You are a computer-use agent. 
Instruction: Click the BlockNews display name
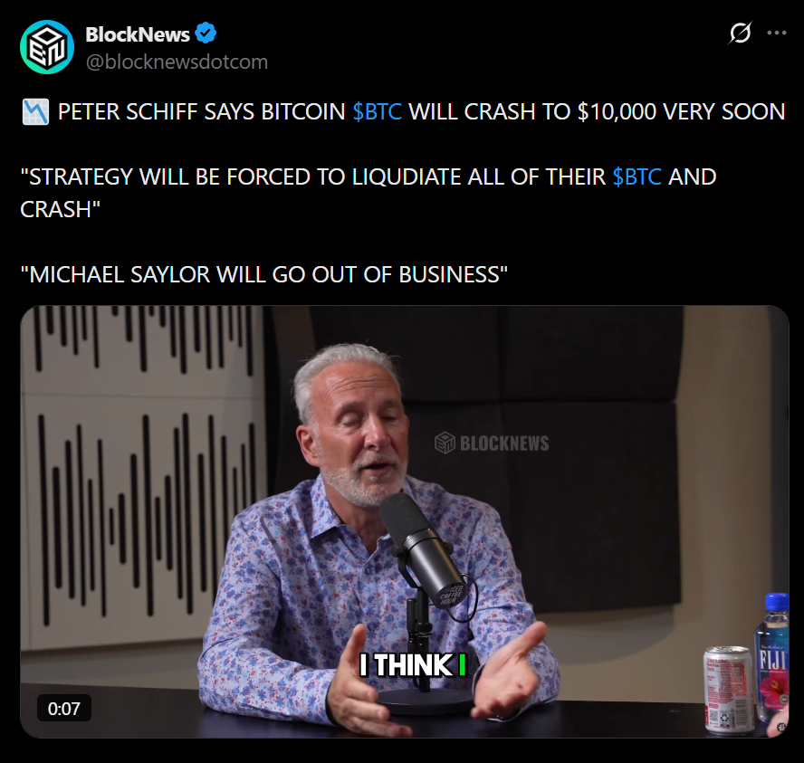click(x=138, y=34)
